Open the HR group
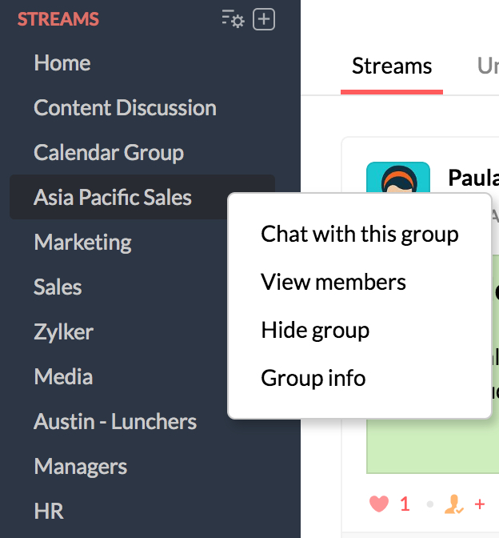 [x=49, y=512]
